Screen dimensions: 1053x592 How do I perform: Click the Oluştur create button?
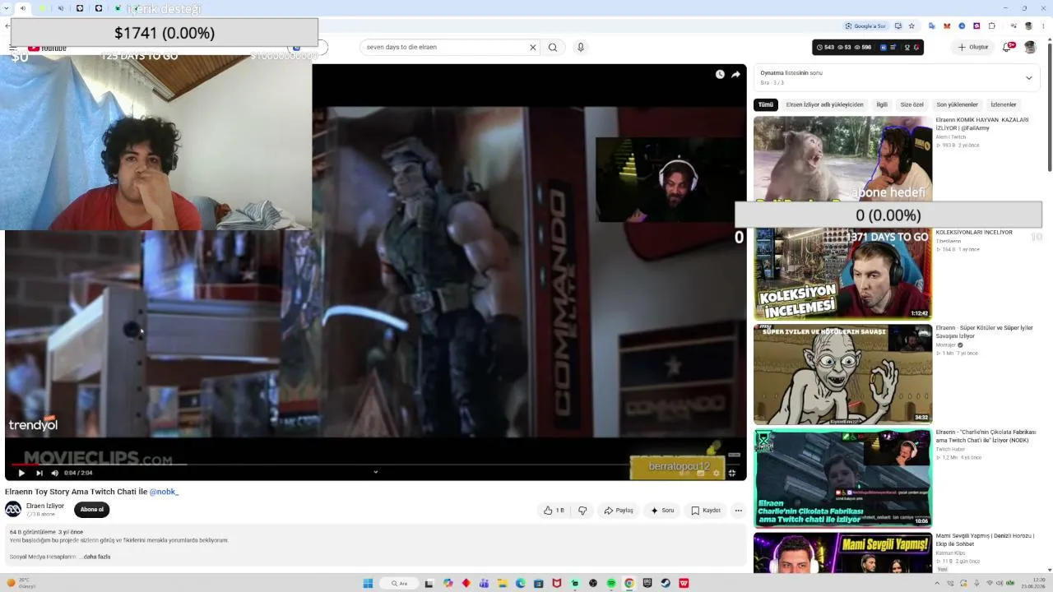click(973, 47)
